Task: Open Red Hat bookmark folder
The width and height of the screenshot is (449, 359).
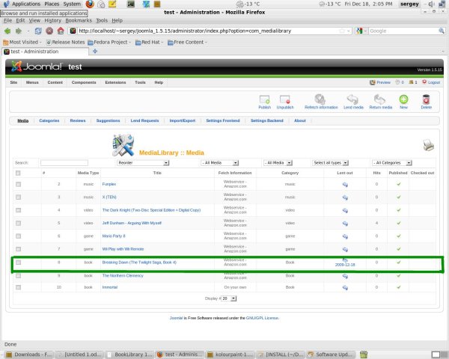Action: [149, 42]
